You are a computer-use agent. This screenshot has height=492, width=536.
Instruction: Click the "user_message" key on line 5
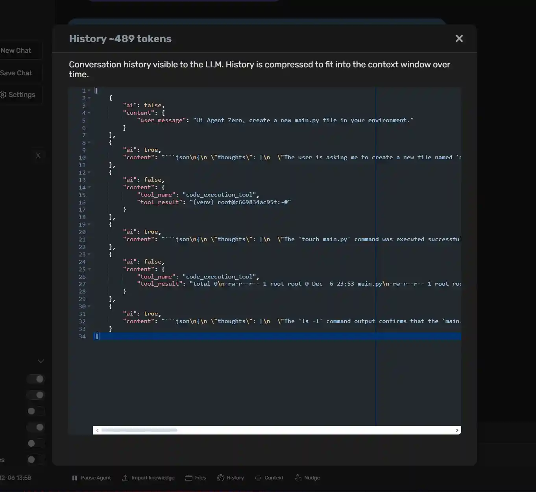click(x=161, y=121)
